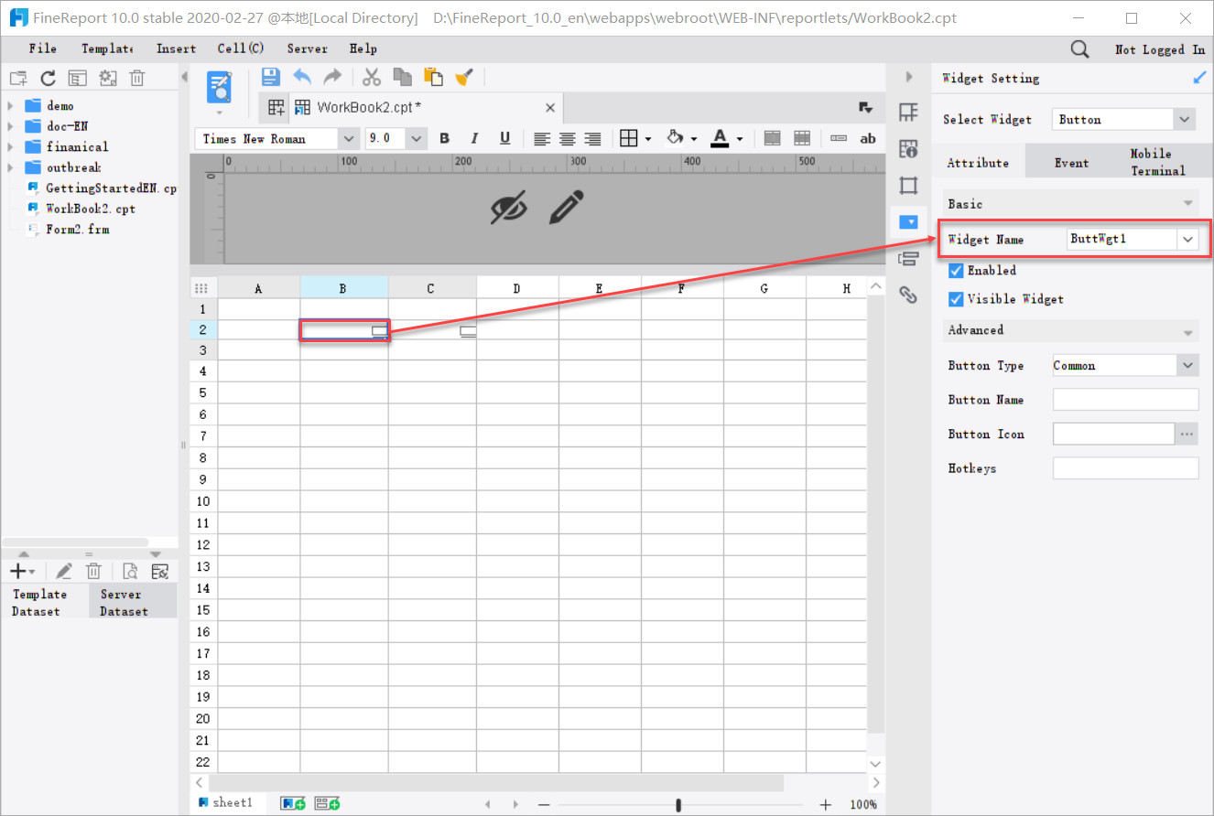The height and width of the screenshot is (816, 1214).
Task: Select the widget settings icon in right sidebar
Action: (908, 221)
